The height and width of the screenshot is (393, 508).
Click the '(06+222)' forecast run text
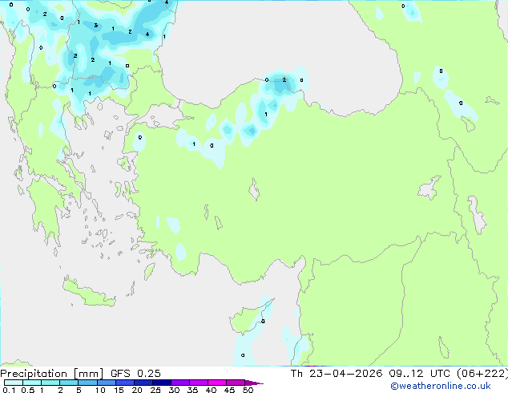coord(482,374)
